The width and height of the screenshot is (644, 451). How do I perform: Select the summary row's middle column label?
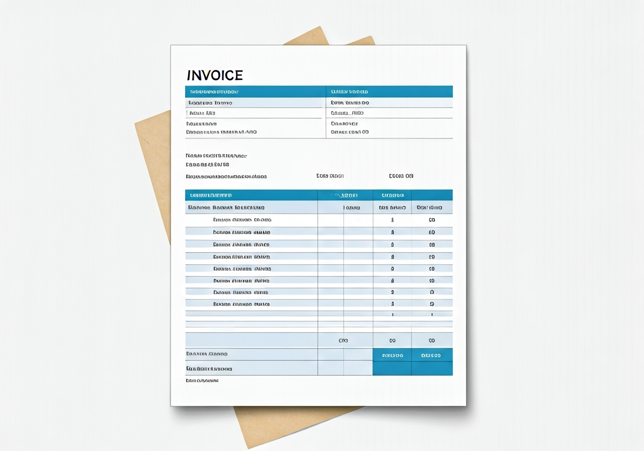[343, 341]
